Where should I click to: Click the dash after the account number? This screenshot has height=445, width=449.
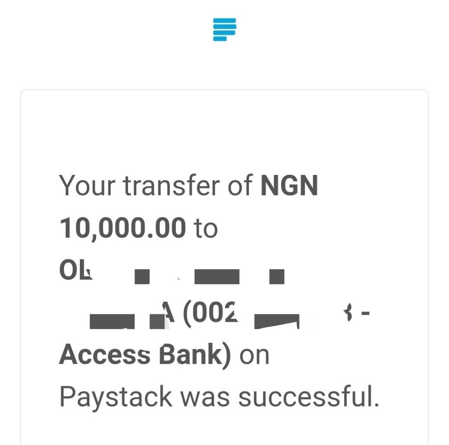click(365, 313)
